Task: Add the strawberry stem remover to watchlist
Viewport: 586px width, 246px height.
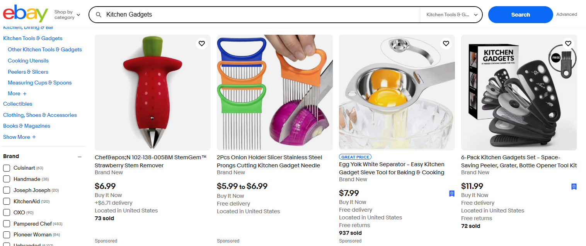Action: [201, 44]
